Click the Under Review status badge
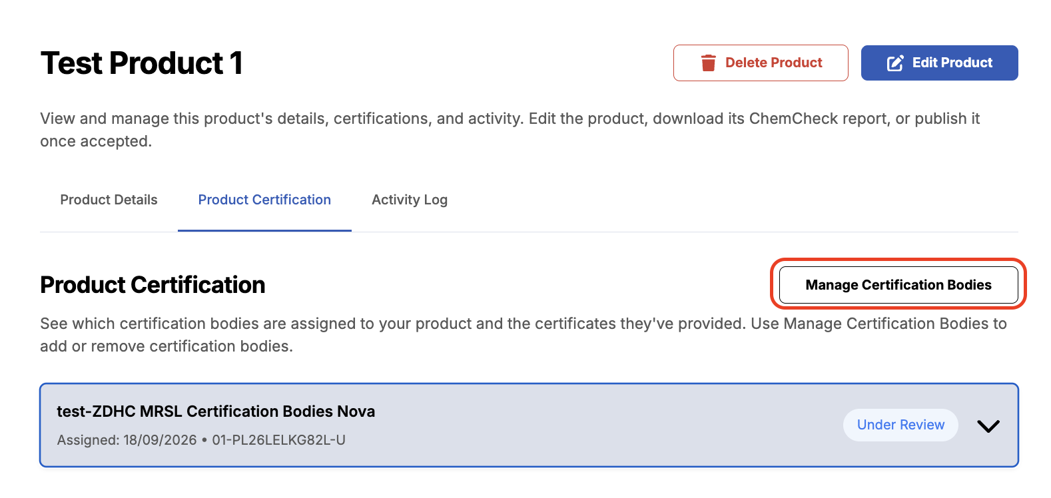1051x498 pixels. point(900,425)
